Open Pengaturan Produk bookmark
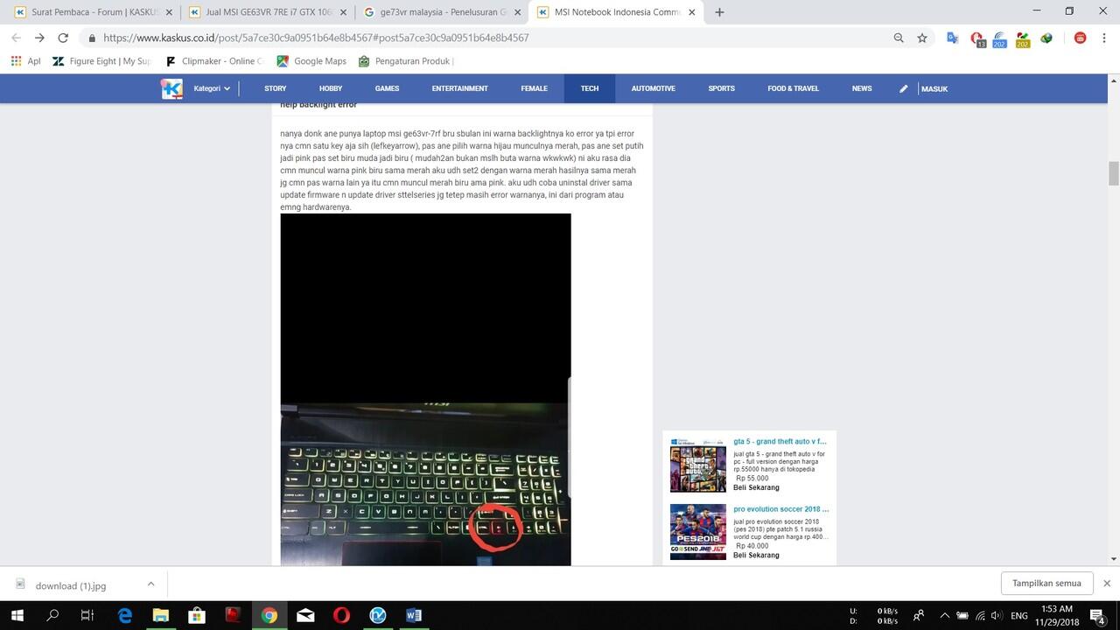1120x630 pixels. (x=406, y=61)
